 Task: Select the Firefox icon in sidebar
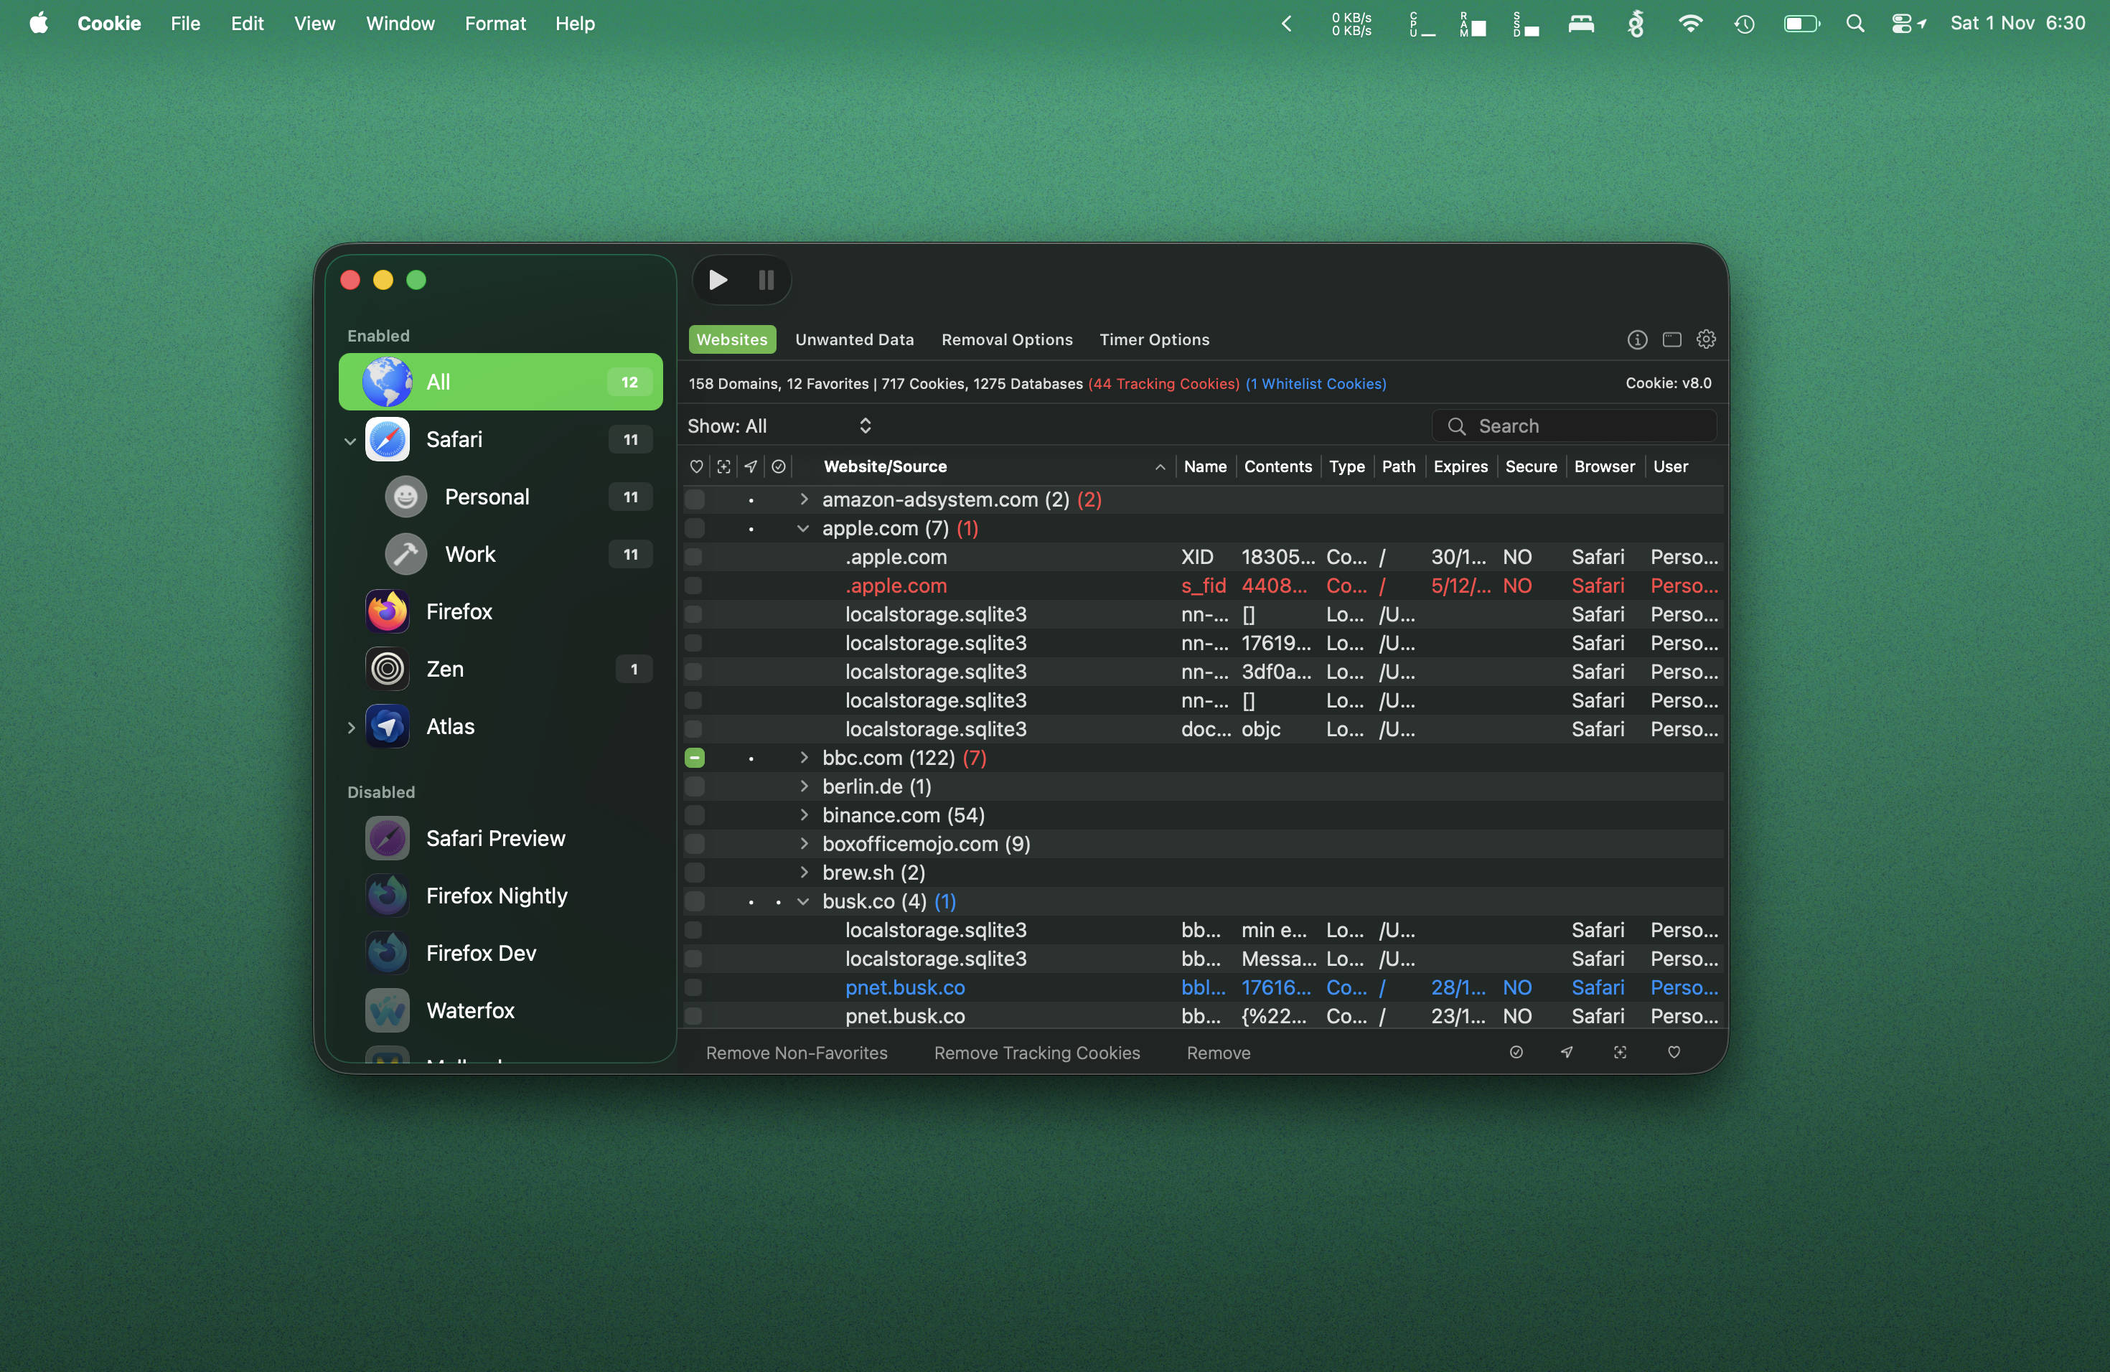pos(388,611)
